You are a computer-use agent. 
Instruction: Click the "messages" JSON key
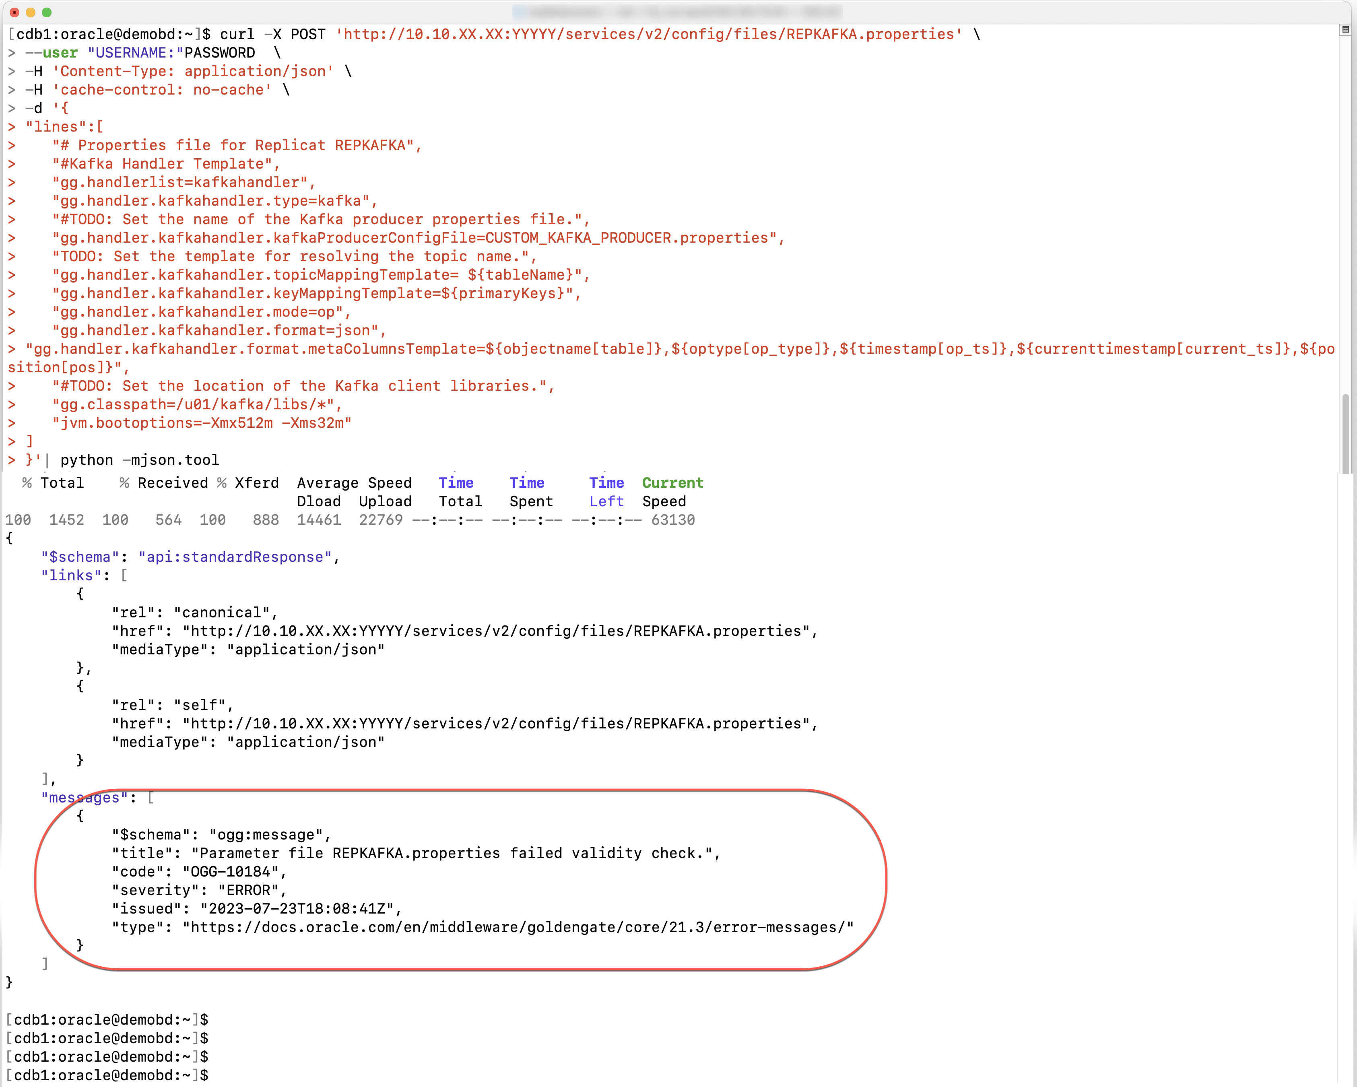pyautogui.click(x=84, y=798)
